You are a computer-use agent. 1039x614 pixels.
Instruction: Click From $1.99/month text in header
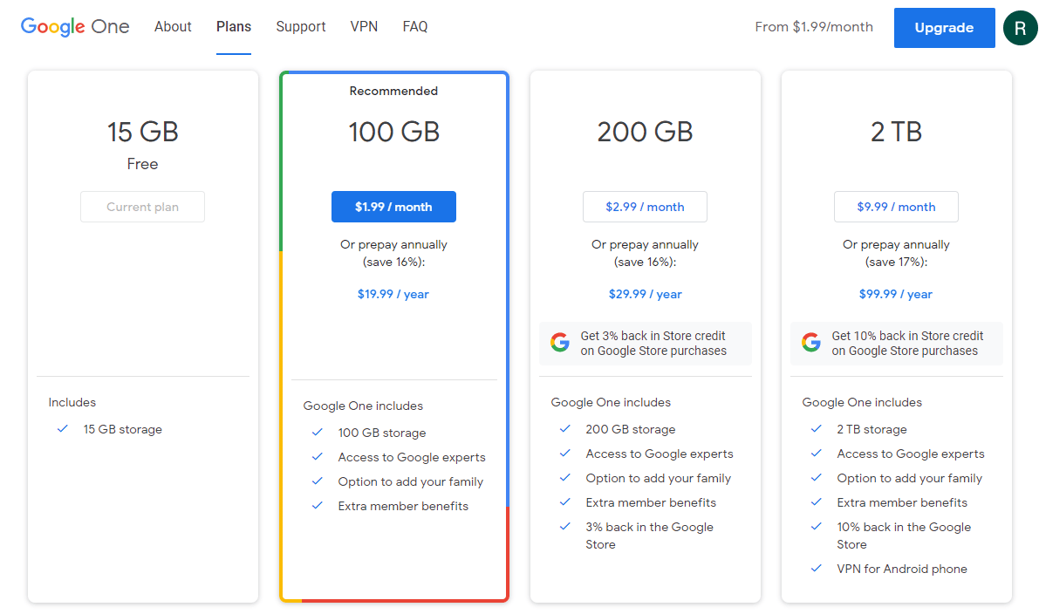[814, 26]
